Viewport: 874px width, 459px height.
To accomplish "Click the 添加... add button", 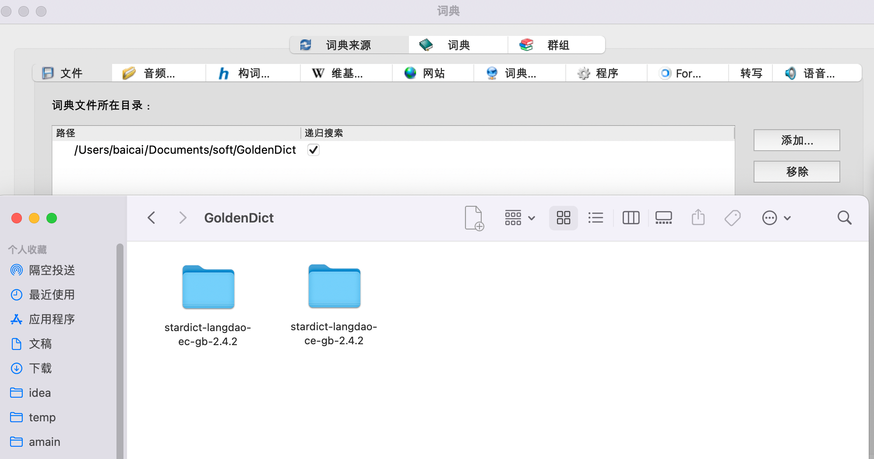I will coord(796,140).
